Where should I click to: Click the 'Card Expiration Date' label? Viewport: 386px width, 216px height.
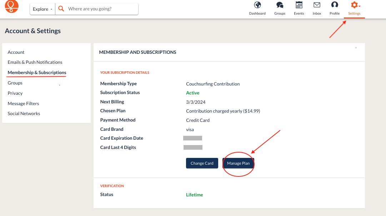click(122, 138)
